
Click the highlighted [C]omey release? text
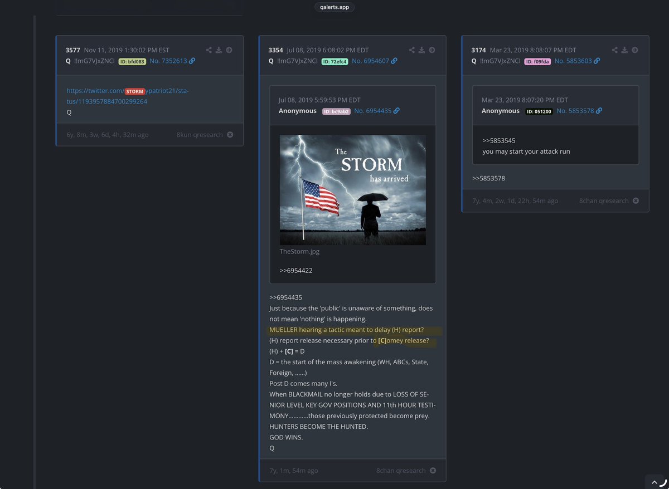(x=403, y=340)
